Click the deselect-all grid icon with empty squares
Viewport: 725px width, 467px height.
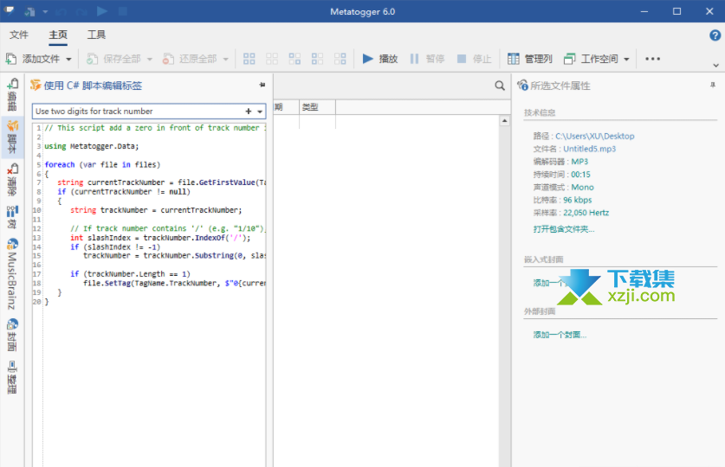pyautogui.click(x=272, y=59)
